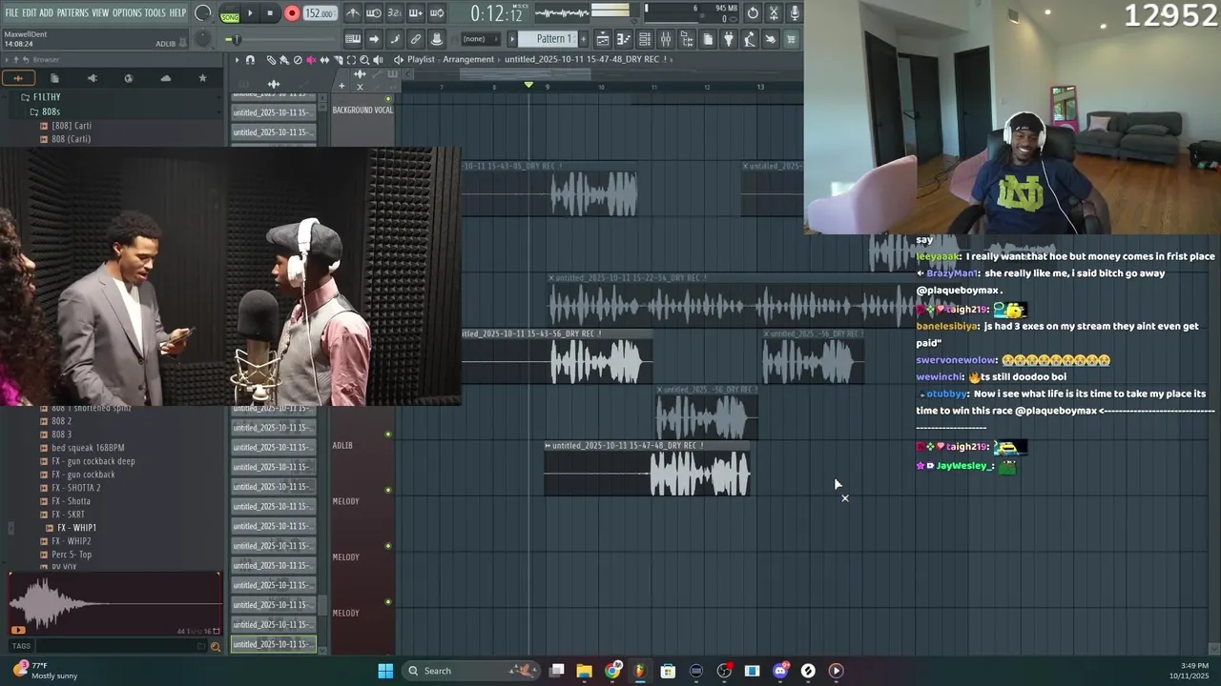Open the EDIT menu

30,13
